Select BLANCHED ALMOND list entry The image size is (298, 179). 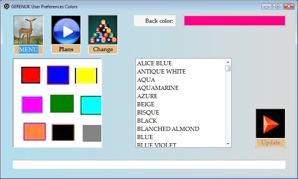[x=168, y=129]
